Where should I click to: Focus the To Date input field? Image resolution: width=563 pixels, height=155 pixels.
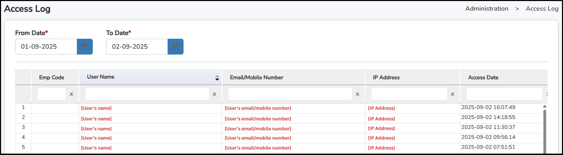(x=137, y=47)
